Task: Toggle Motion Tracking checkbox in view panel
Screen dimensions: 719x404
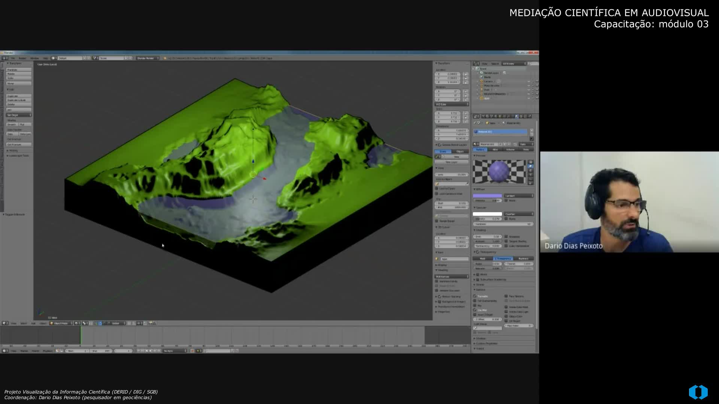Action: point(440,297)
